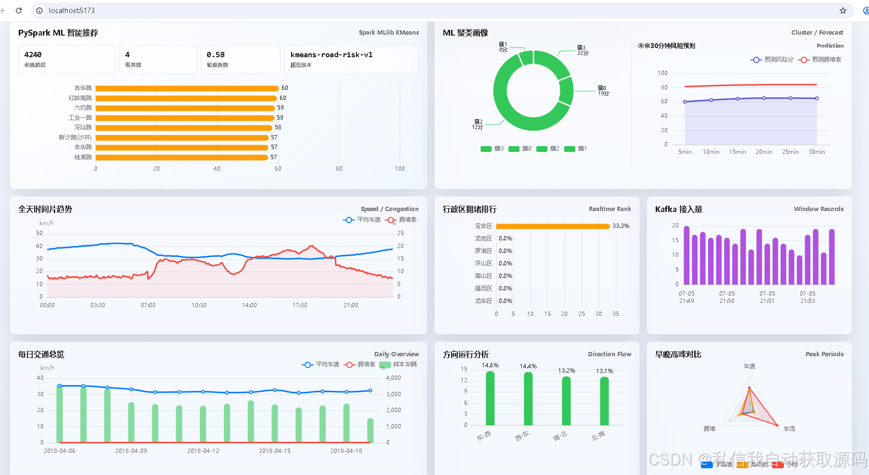The image size is (869, 475).
Task: Toggle the 簇3 legend in ML 聚类画像
Action: click(x=492, y=149)
